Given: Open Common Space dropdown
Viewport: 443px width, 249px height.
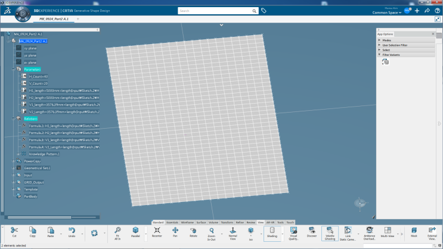Looking at the screenshot, I should (387, 13).
